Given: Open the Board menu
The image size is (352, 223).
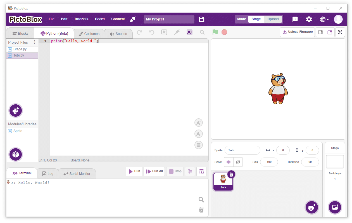Looking at the screenshot, I should pyautogui.click(x=100, y=19).
